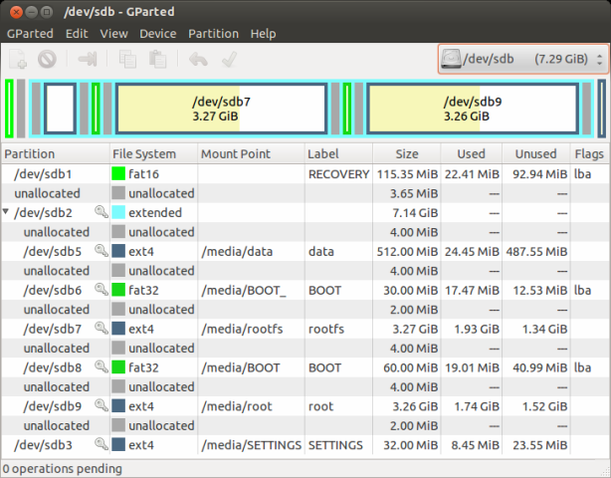
Task: Click the green fat32 swatch in sdb6 row
Action: (x=118, y=290)
